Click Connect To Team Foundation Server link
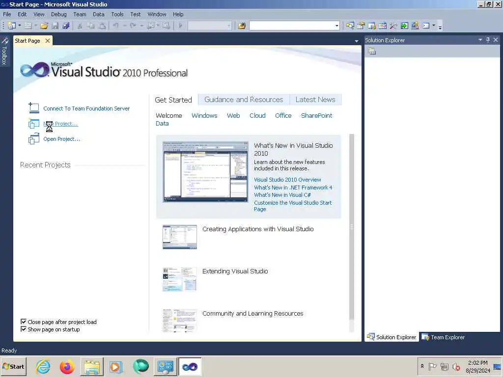This screenshot has width=503, height=377. coord(86,108)
